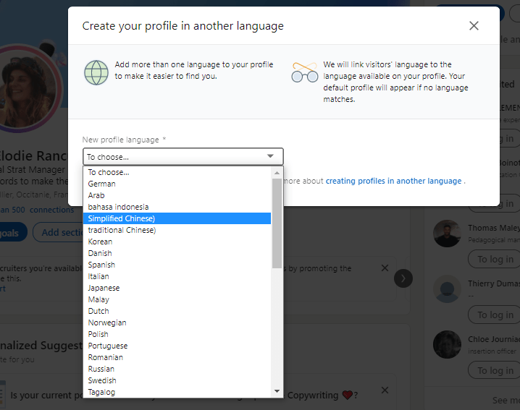Click the globe icon in dialog
Image resolution: width=520 pixels, height=410 pixels.
(x=96, y=72)
